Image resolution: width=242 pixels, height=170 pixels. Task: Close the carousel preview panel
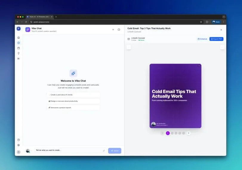[221, 30]
